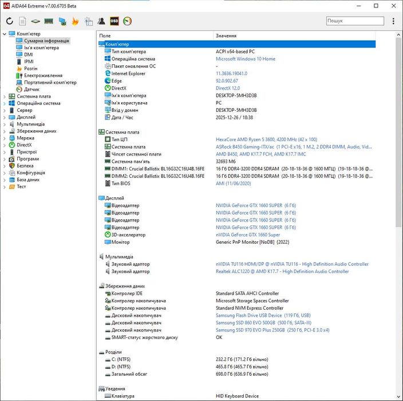
Task: Expand the Мультимедіа tree node
Action: point(5,124)
